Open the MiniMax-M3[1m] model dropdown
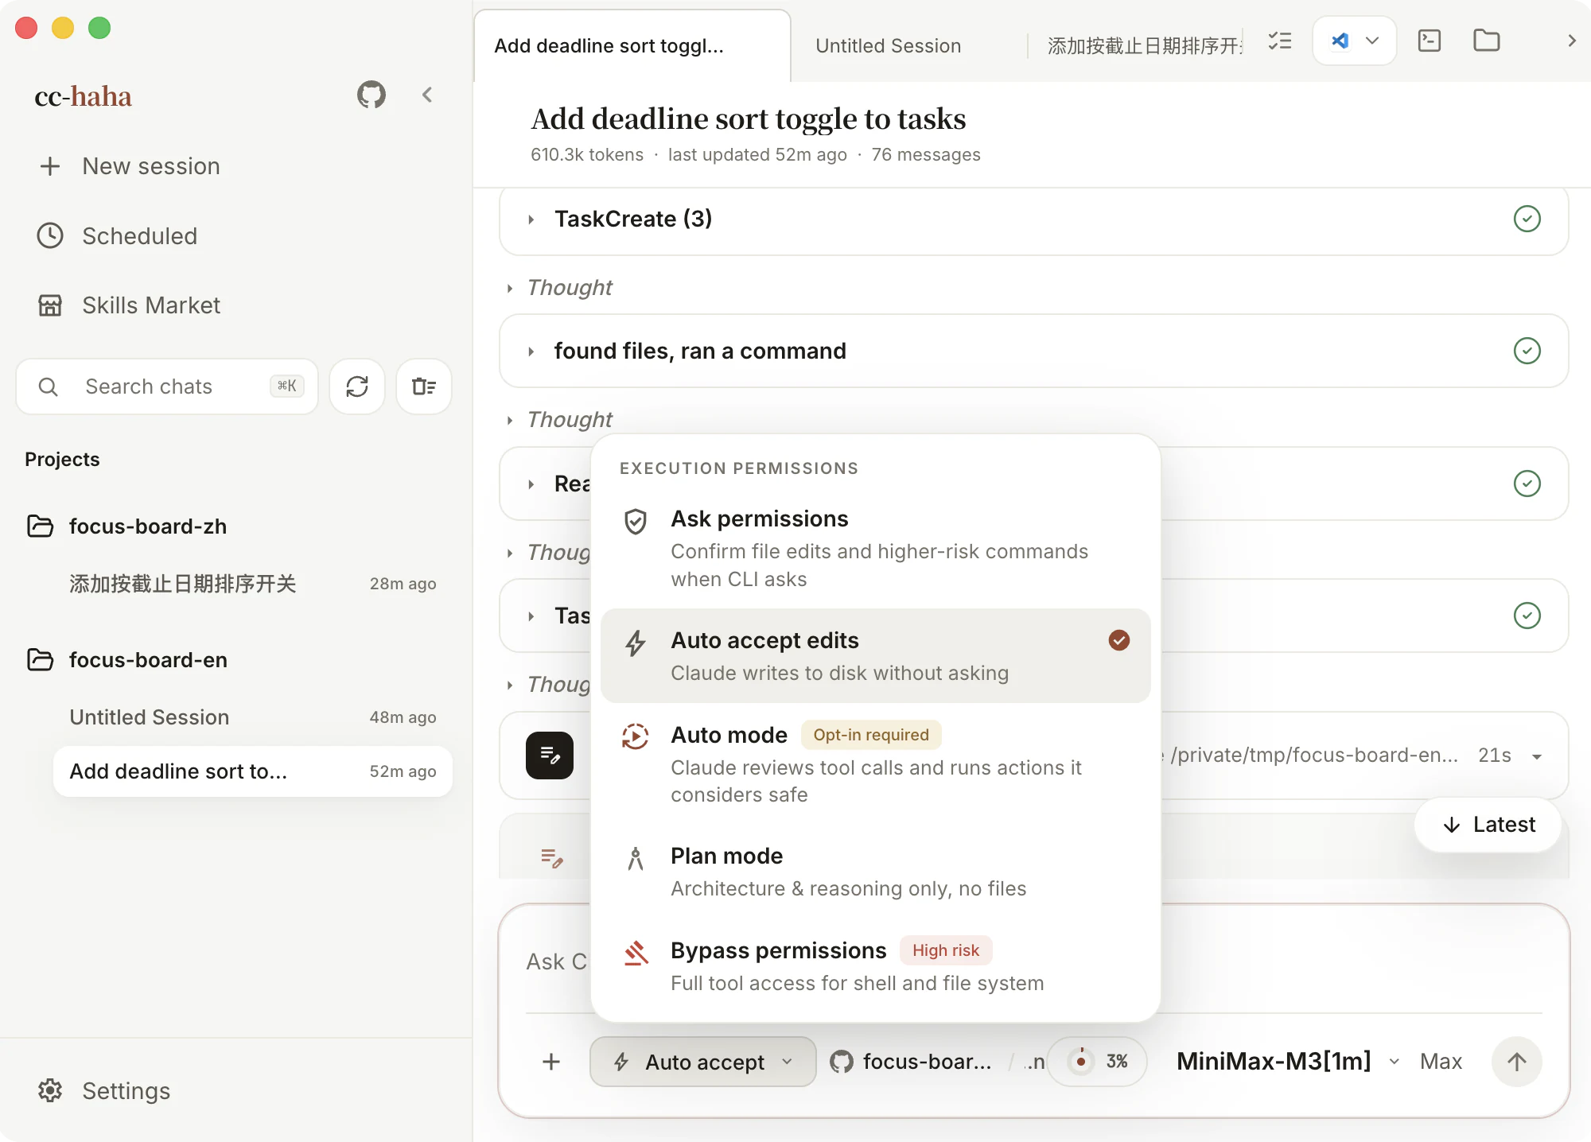 (x=1287, y=1062)
